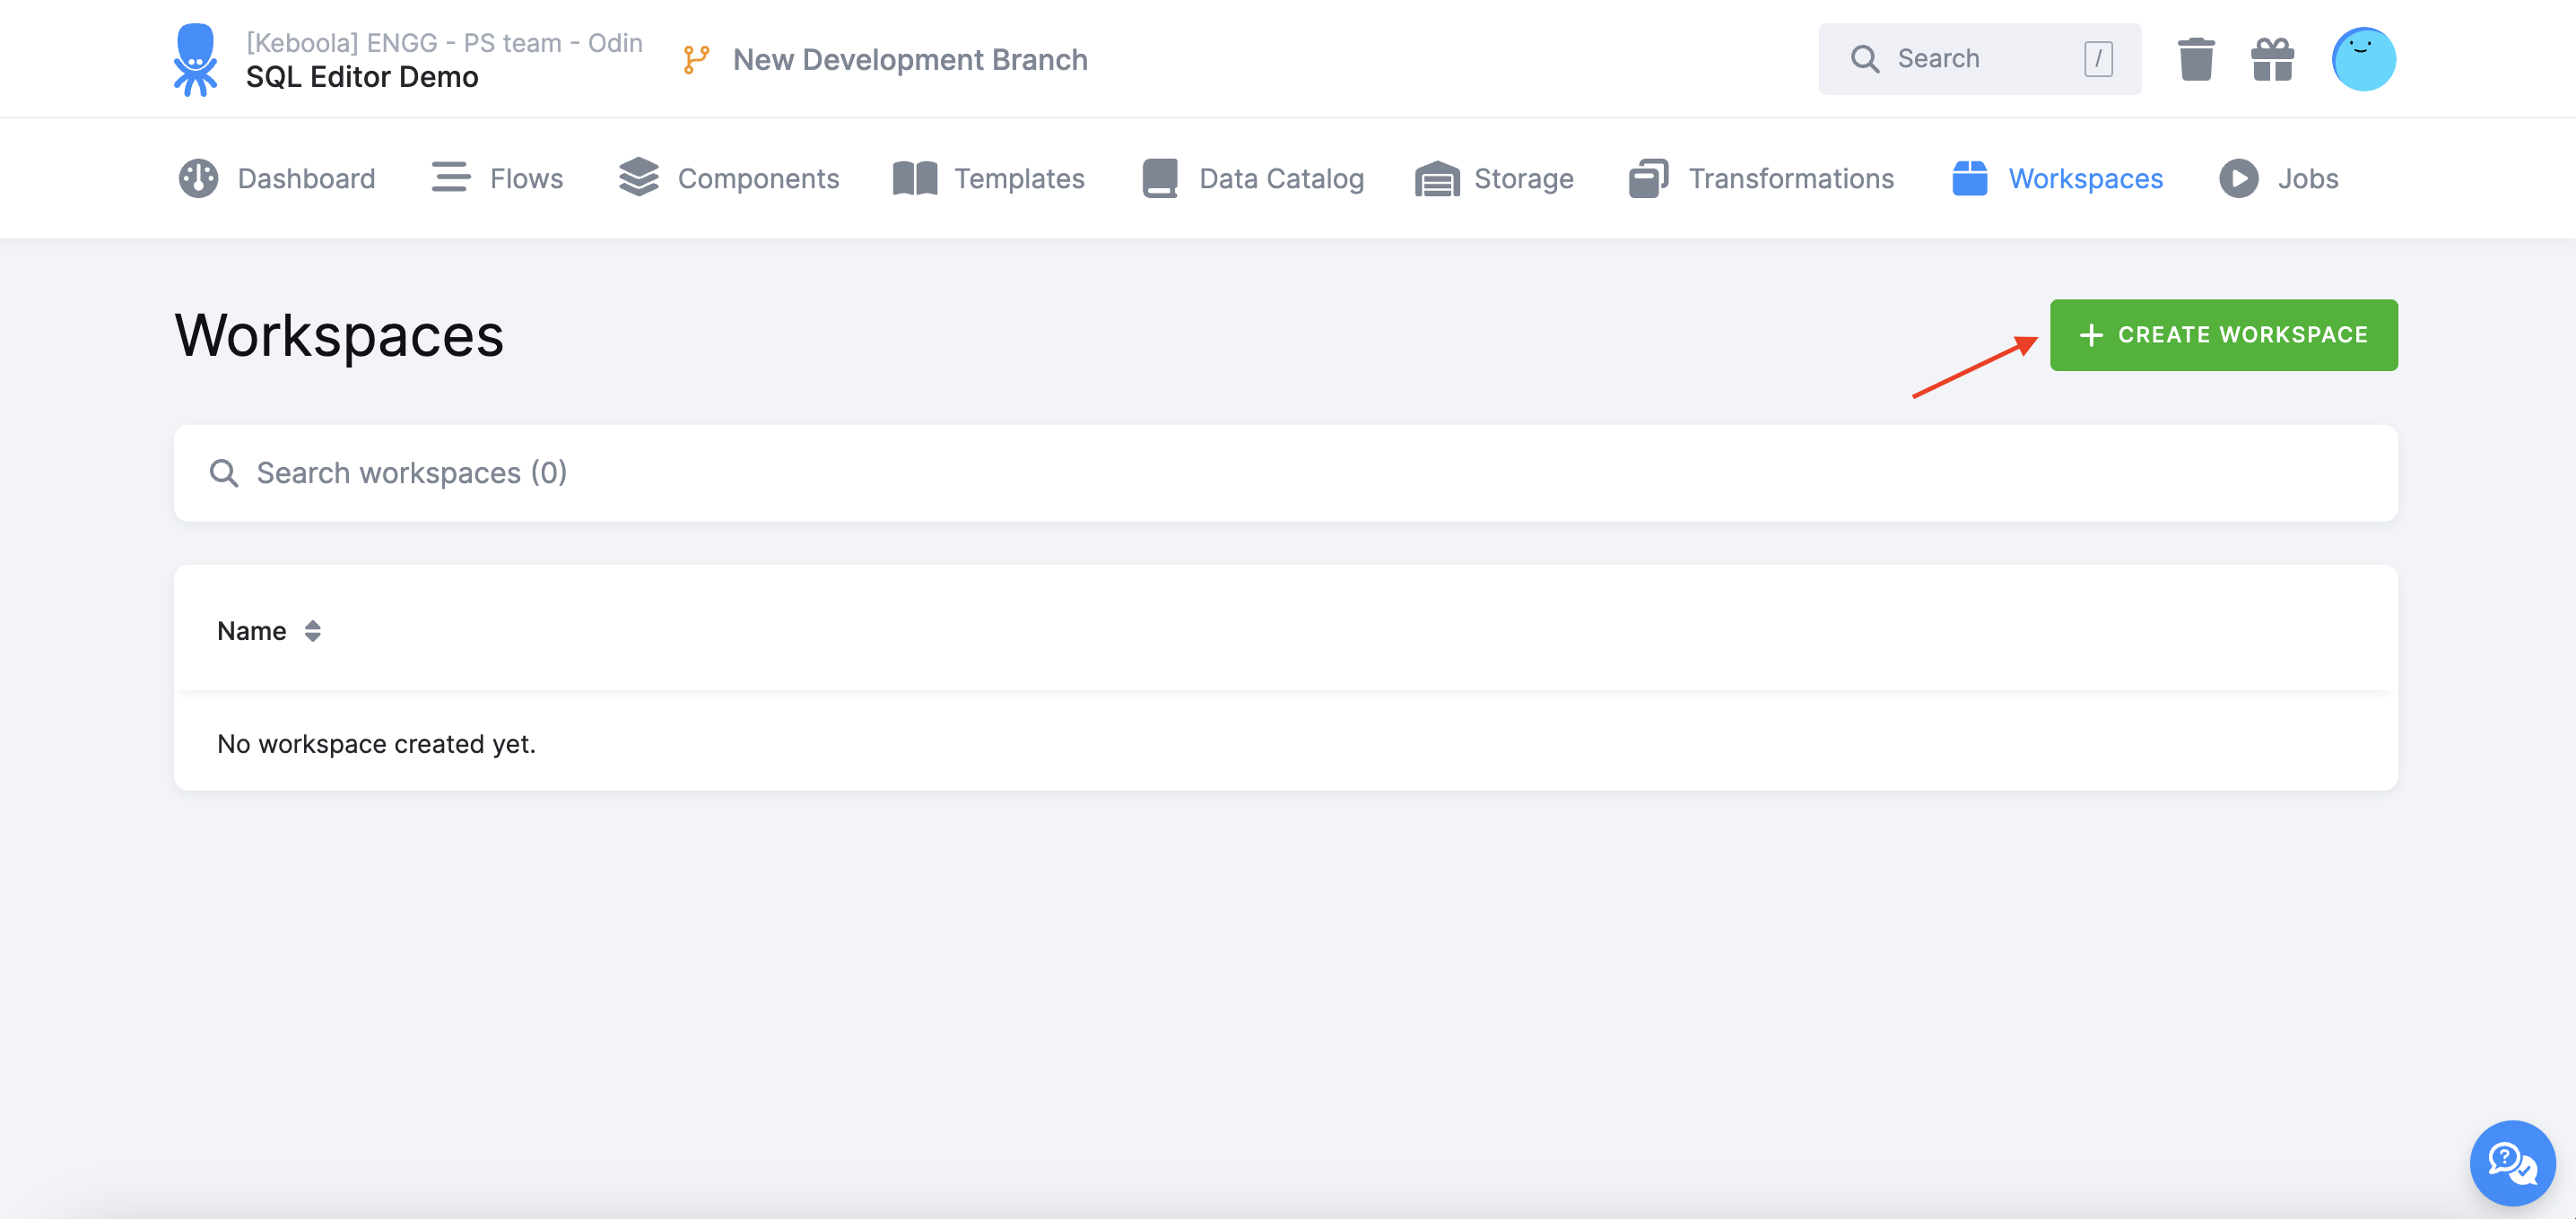
Task: Click the development branch icon
Action: pos(696,59)
